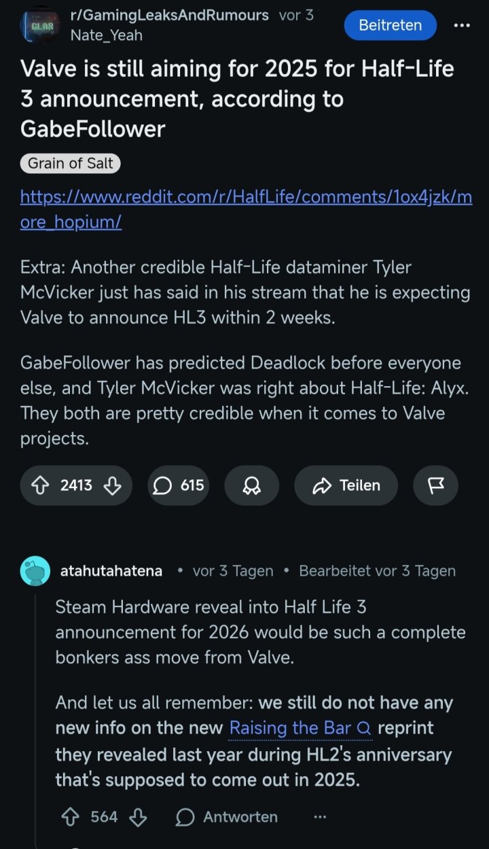Downvote the Half-Life 3 post
489x849 pixels.
click(112, 485)
